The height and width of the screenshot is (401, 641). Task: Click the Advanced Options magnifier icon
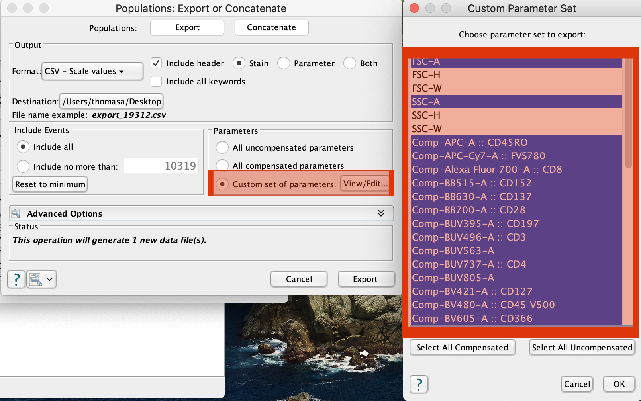[16, 214]
